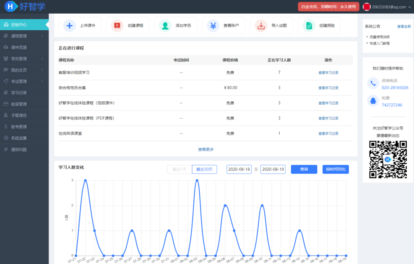
Task: Click the 学员管理 people icon
Action: click(6, 59)
